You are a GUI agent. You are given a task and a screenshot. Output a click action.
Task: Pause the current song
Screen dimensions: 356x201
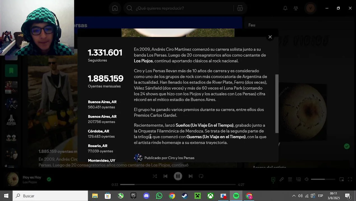pyautogui.click(x=178, y=176)
